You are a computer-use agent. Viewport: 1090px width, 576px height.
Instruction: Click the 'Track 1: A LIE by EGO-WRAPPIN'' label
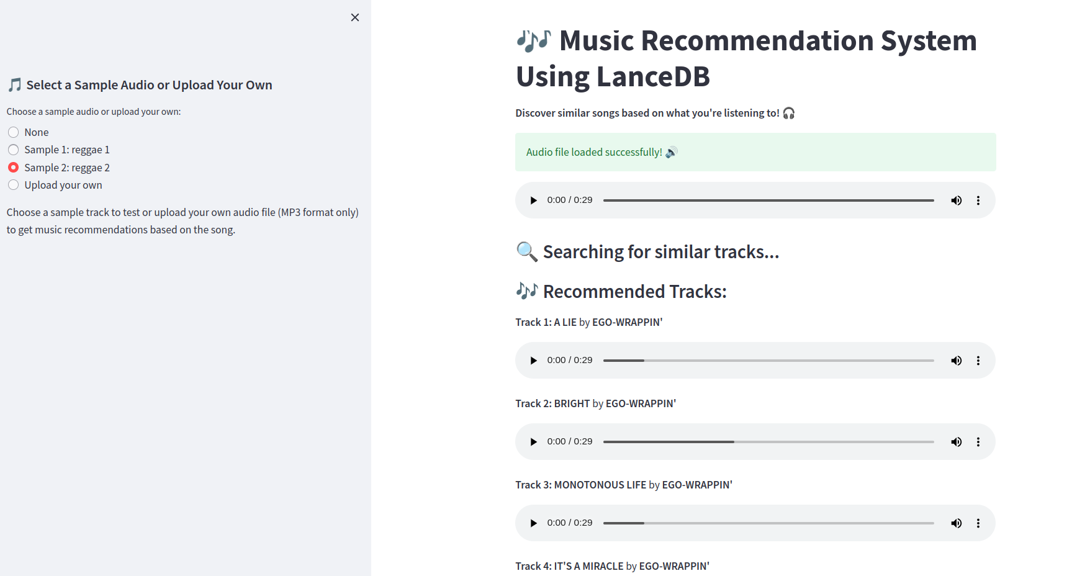[589, 322]
